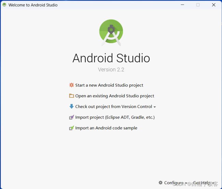Image resolution: width=222 pixels, height=189 pixels.
Task: Click the orange starburst new project icon
Action: [71, 85]
